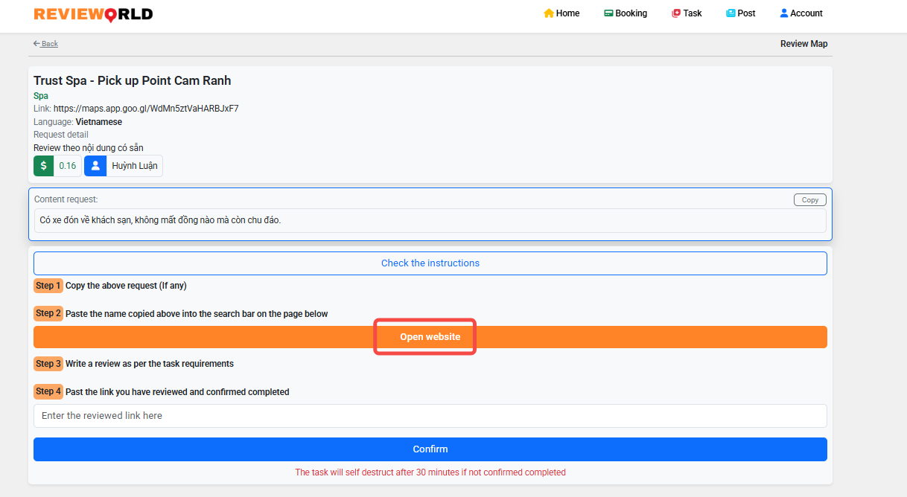907x497 pixels.
Task: Click the Step 4 badge
Action: (48, 392)
